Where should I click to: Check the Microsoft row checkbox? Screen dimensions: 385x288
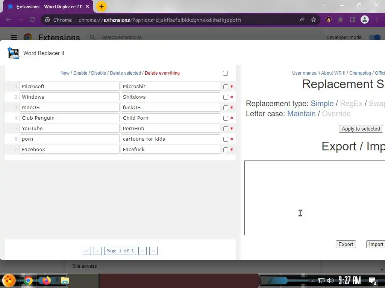(x=226, y=87)
